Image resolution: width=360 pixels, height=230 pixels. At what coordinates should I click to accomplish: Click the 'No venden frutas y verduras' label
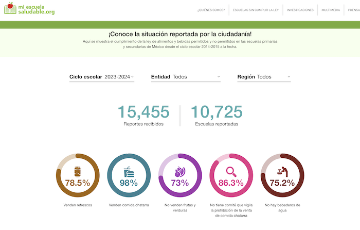click(x=179, y=208)
